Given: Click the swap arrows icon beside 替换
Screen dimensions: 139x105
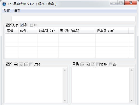Looking at the screenshot, I should click(93, 64).
